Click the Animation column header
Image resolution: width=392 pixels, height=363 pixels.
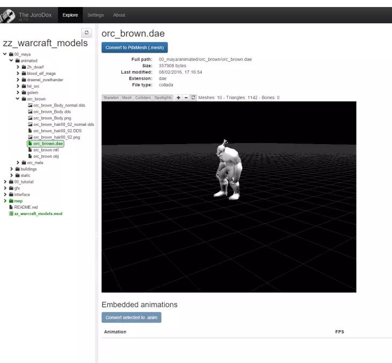(x=115, y=332)
